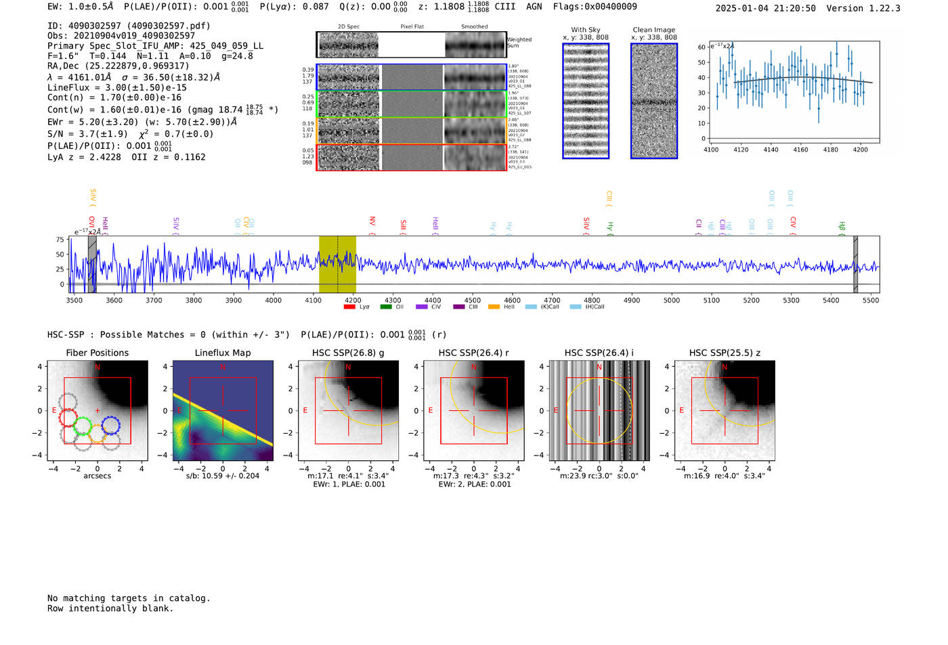Open the HSC SSP g-band image
Screen dimensions: 948x645
tap(348, 411)
